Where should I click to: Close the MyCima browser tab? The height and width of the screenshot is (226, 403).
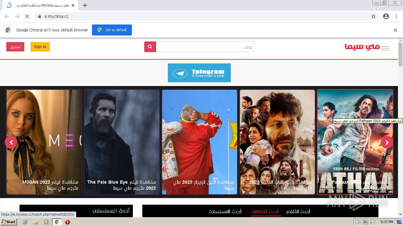pos(73,5)
